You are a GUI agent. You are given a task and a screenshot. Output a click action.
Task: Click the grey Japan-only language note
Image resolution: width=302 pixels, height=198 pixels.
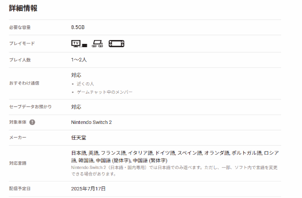[174, 171]
